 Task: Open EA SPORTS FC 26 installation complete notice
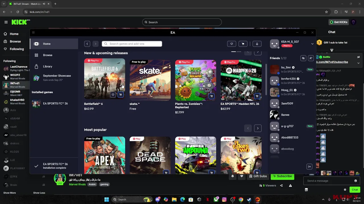[54, 166]
